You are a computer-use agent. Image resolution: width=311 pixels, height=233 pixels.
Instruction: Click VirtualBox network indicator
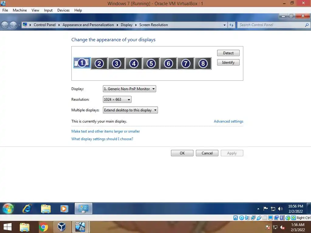click(x=253, y=218)
